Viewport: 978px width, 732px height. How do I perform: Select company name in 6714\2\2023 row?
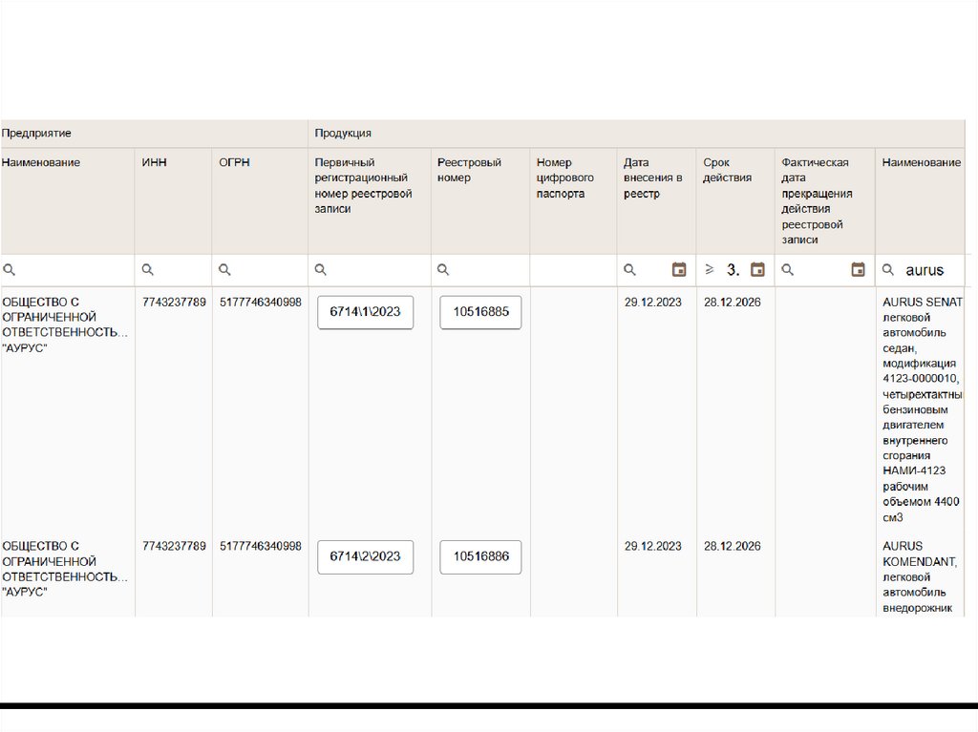point(65,569)
